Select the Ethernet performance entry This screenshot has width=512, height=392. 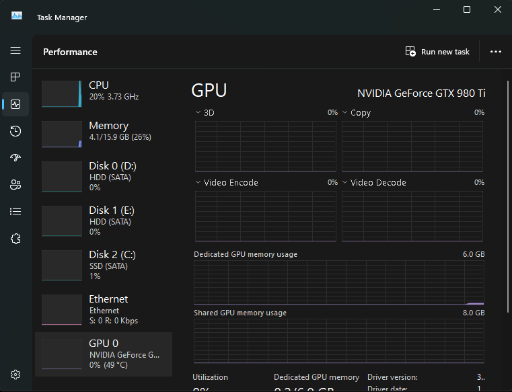[x=104, y=309]
